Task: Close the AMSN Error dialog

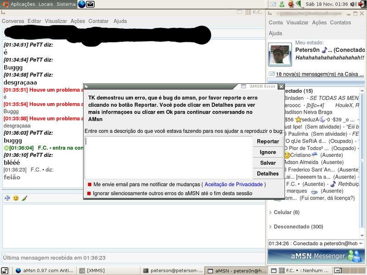Action: 281,87
